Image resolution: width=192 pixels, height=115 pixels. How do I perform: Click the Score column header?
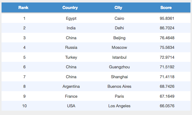[166, 7]
